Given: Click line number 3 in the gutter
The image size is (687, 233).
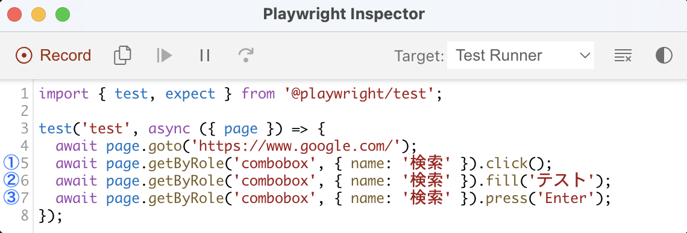Looking at the screenshot, I should (25, 129).
